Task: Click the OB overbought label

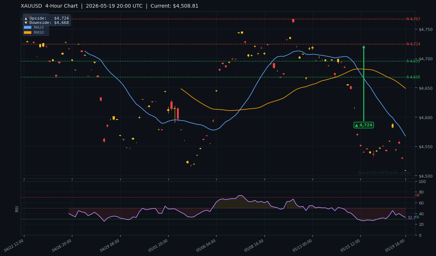Action: (417, 195)
